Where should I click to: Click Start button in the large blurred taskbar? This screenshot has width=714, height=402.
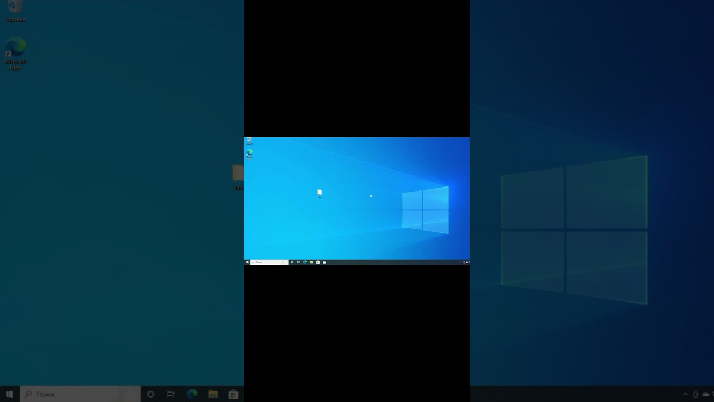pos(9,394)
